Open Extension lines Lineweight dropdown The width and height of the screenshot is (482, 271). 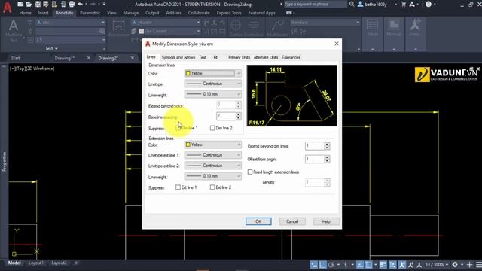pyautogui.click(x=212, y=176)
